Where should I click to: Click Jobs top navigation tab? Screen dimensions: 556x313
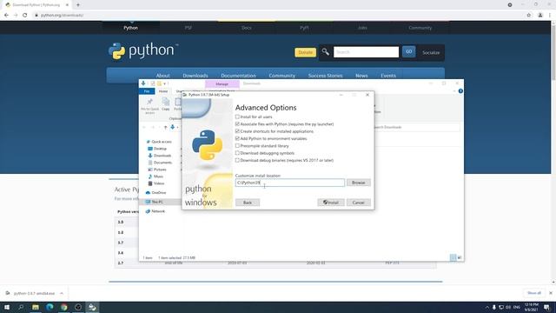click(362, 28)
